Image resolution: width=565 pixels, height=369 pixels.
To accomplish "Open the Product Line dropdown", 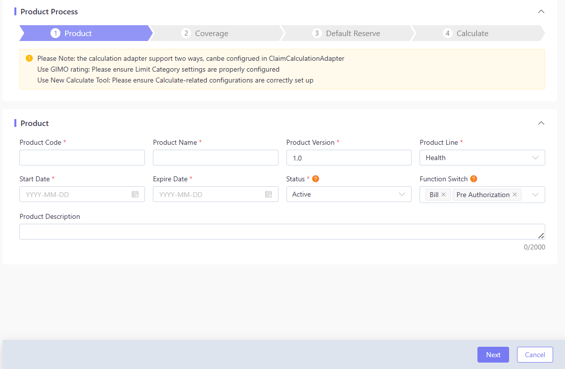I will coord(482,158).
